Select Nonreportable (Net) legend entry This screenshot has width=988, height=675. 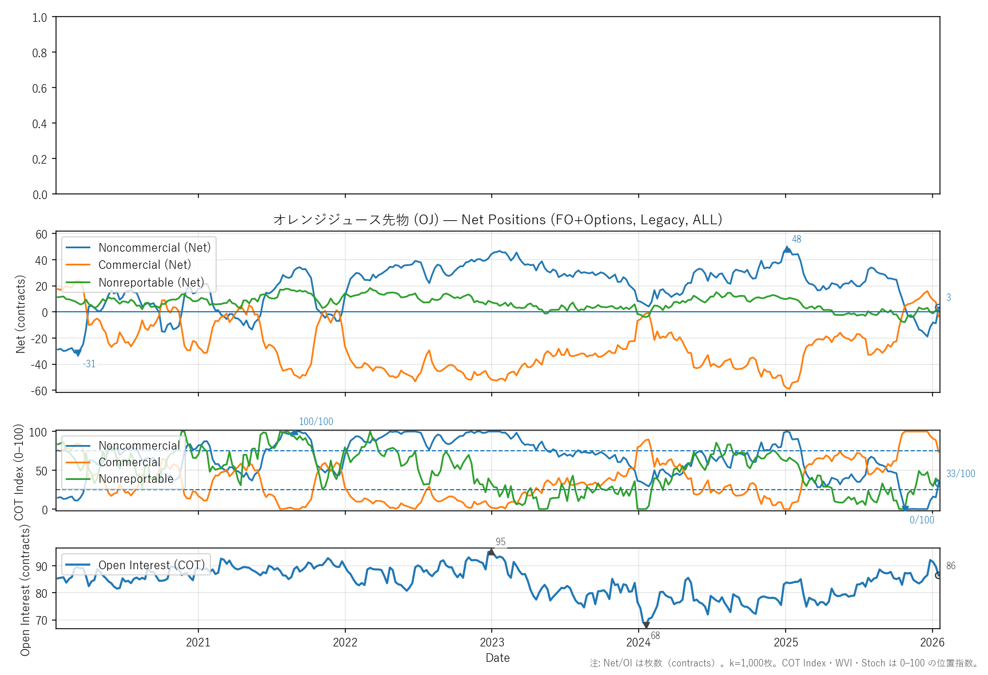click(151, 283)
